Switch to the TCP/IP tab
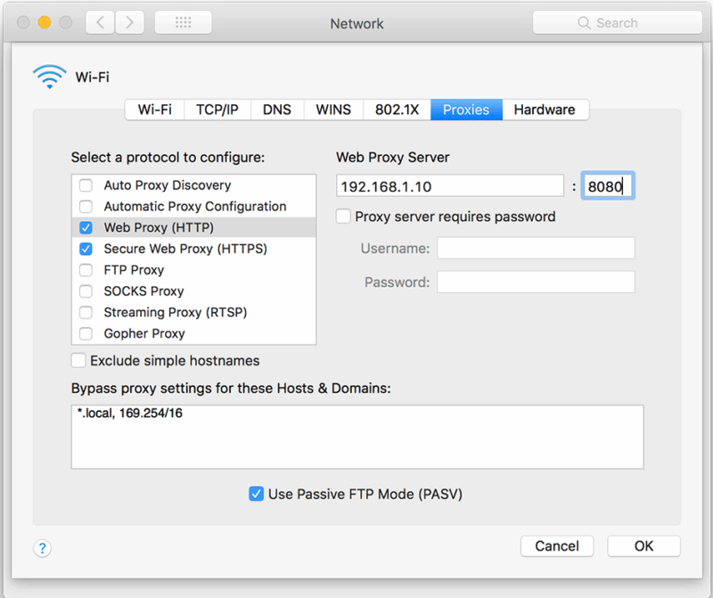This screenshot has width=713, height=598. click(x=217, y=110)
